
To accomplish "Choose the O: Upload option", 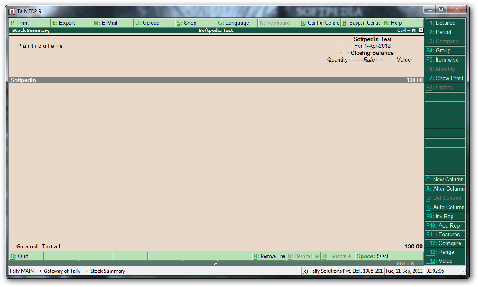I will (x=154, y=23).
